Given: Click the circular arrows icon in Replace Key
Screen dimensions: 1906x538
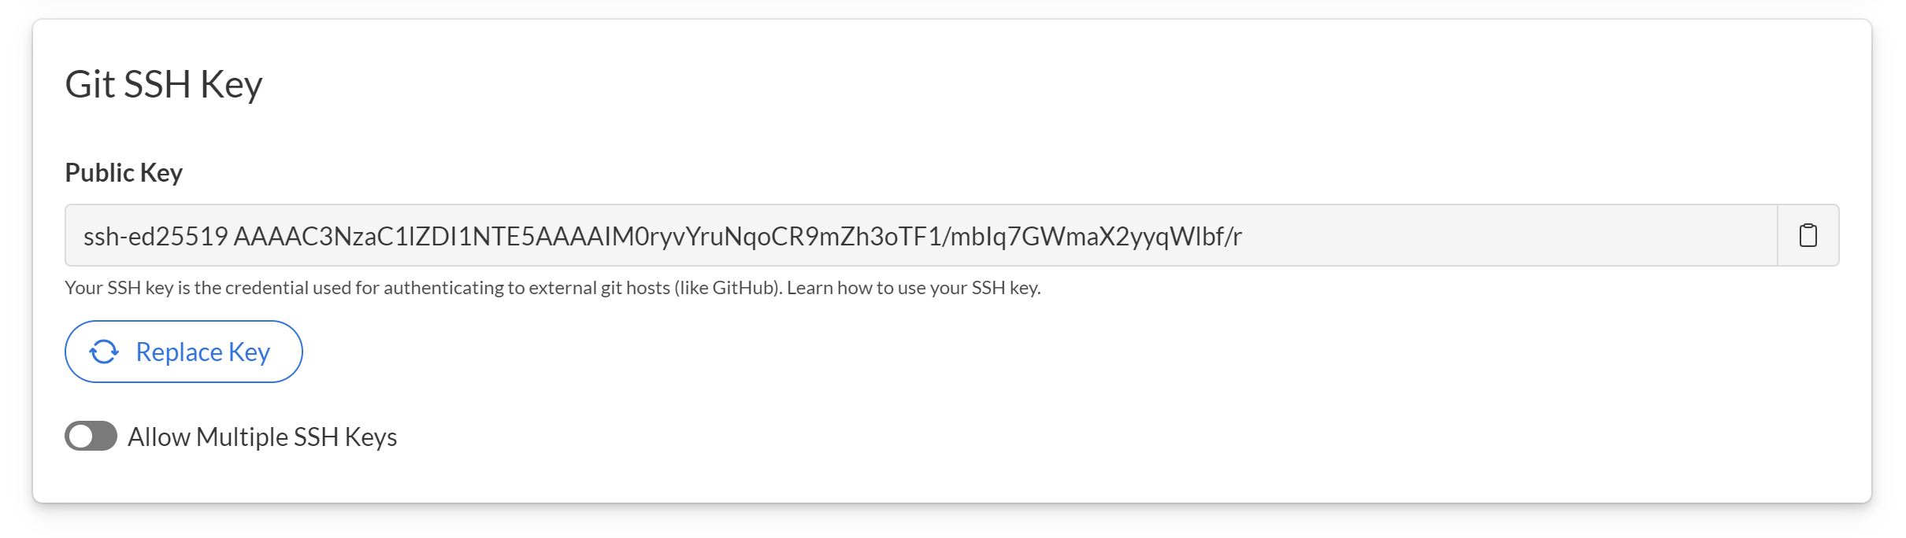Looking at the screenshot, I should click(104, 352).
